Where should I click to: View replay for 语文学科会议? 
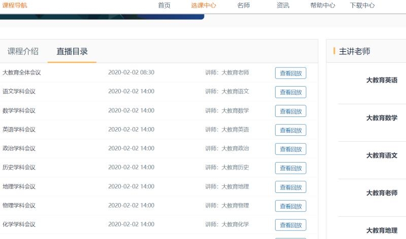290,92
